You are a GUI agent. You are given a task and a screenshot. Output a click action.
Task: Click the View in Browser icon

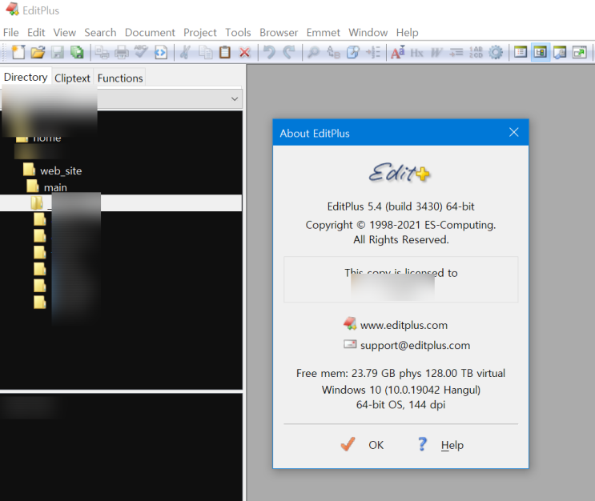161,52
